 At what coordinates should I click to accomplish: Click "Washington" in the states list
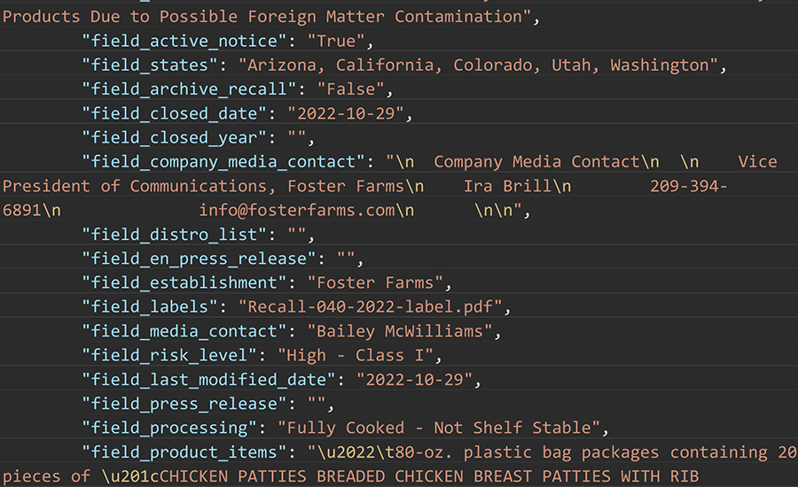point(660,65)
